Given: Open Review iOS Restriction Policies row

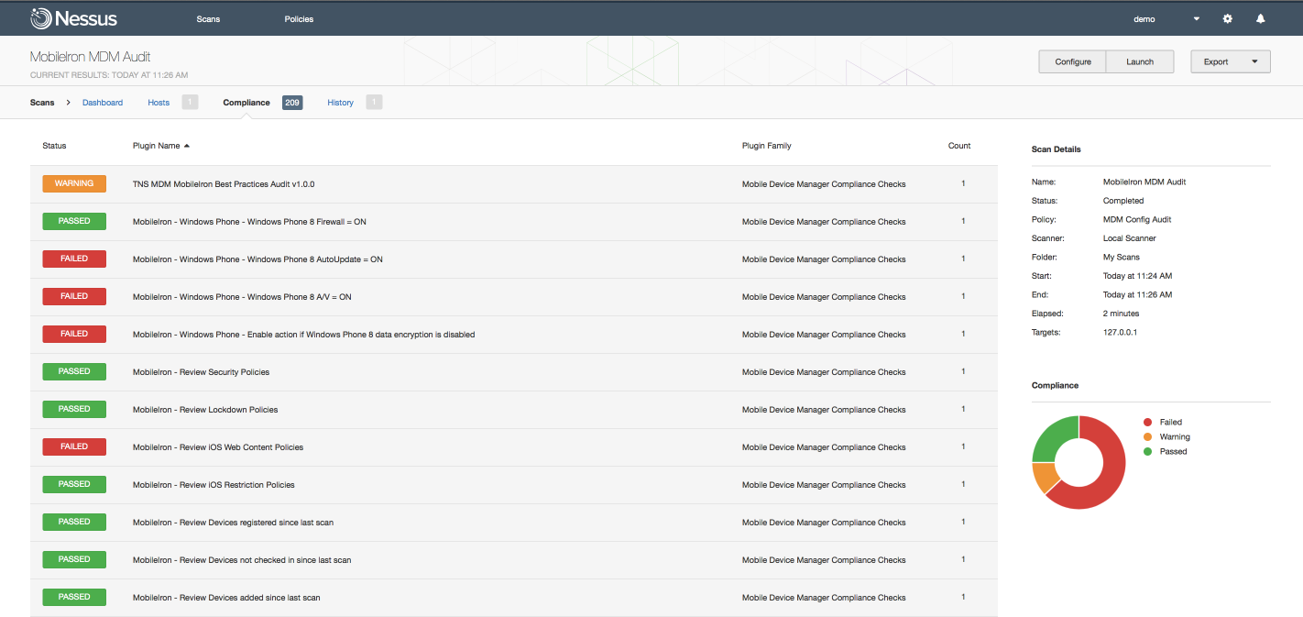Looking at the screenshot, I should click(x=514, y=485).
